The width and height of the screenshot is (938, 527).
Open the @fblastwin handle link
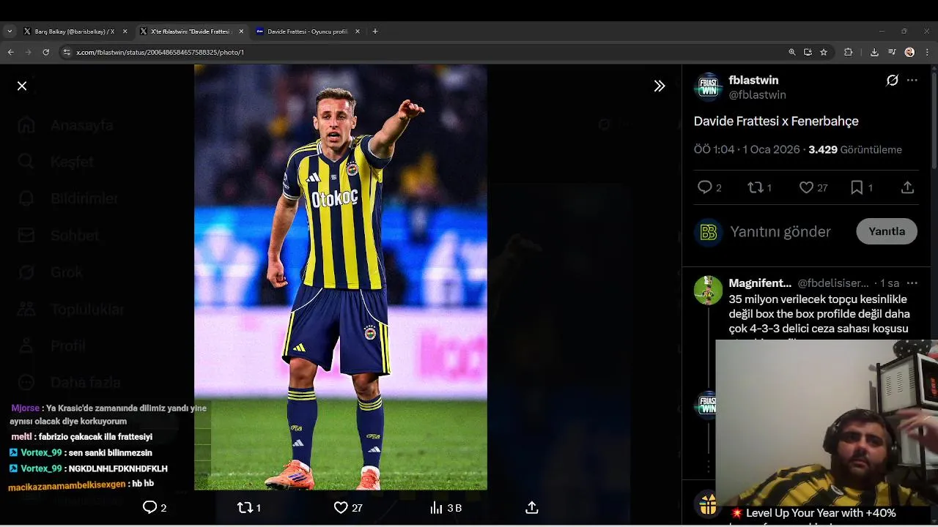click(758, 95)
